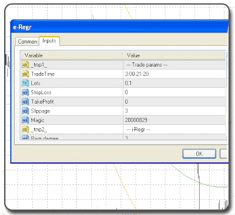This screenshot has height=215, width=235.
Task: Select the Slippage variable name
Action: pos(41,111)
